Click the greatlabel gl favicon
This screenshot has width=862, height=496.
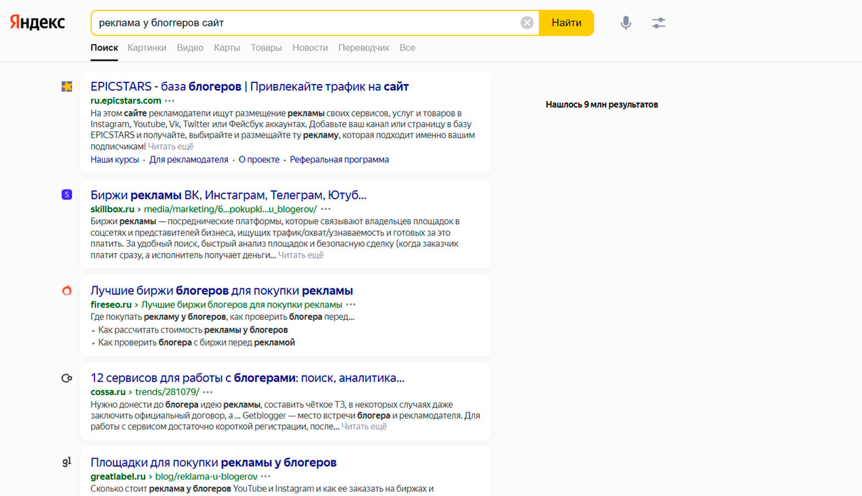(x=66, y=462)
